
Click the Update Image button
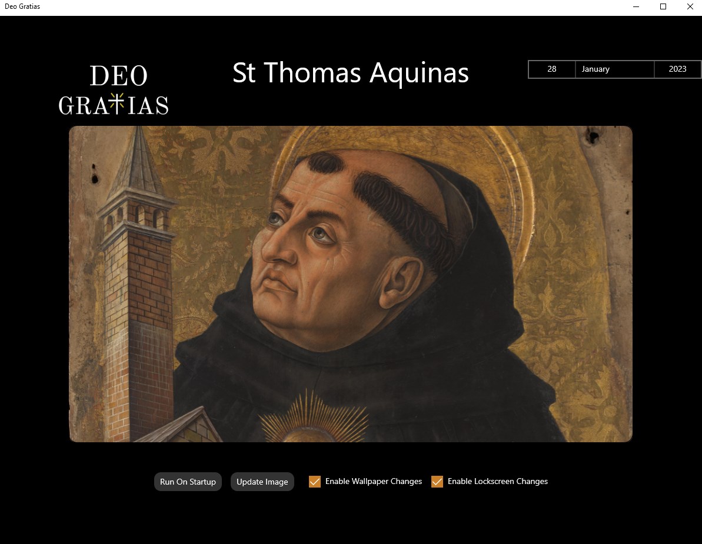(262, 482)
